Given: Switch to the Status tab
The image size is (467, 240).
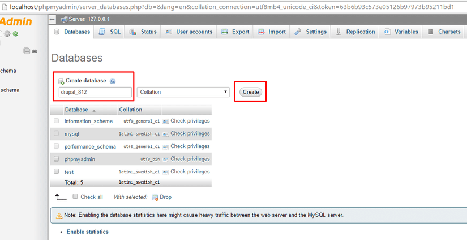Looking at the screenshot, I should tap(143, 32).
